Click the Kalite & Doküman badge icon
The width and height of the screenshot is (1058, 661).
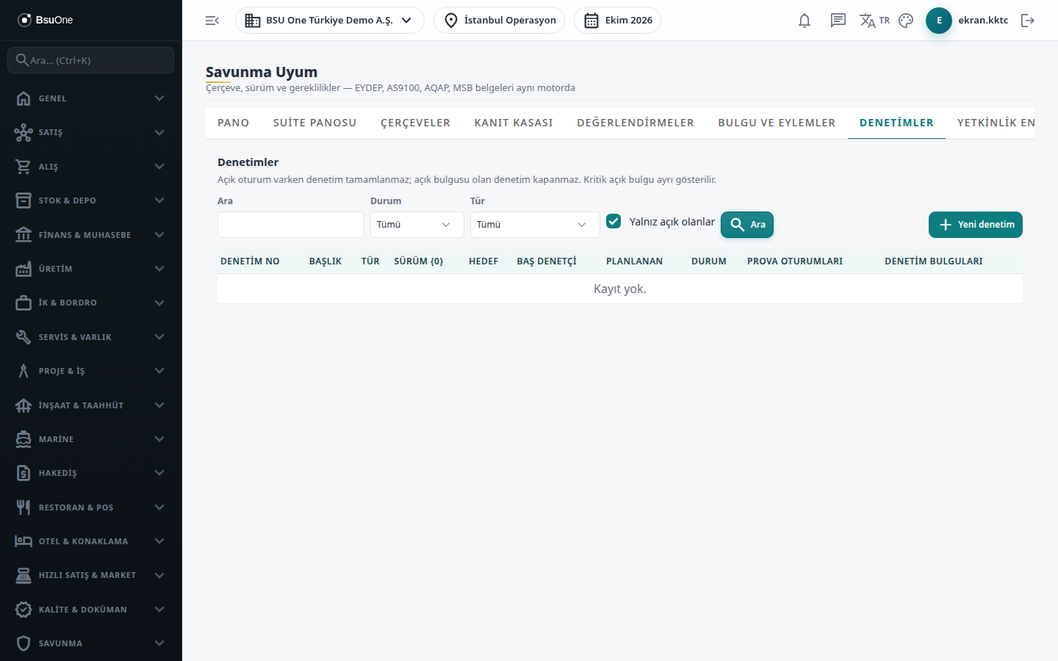click(24, 610)
